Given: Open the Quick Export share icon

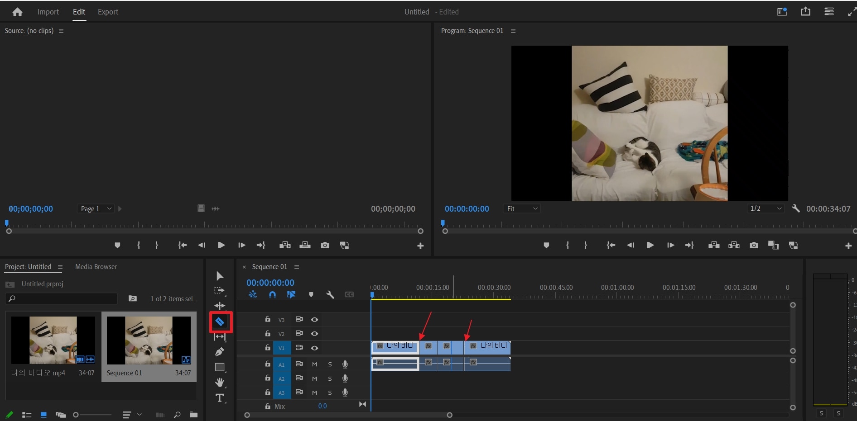Looking at the screenshot, I should 805,12.
